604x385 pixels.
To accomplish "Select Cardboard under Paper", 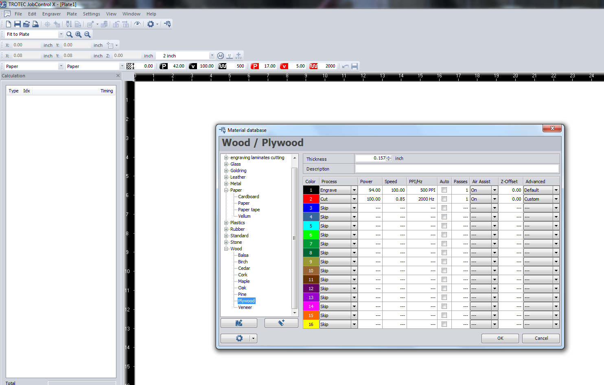I will click(248, 197).
